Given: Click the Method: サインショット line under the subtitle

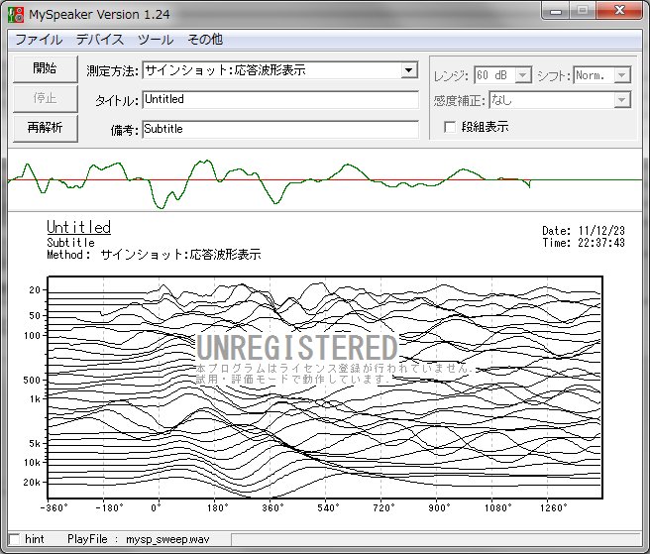Looking at the screenshot, I should (x=154, y=254).
